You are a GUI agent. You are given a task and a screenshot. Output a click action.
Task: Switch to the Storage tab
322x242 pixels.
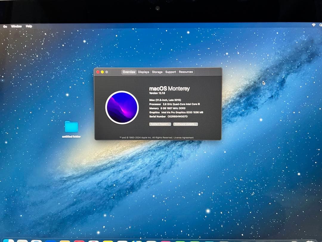point(157,72)
